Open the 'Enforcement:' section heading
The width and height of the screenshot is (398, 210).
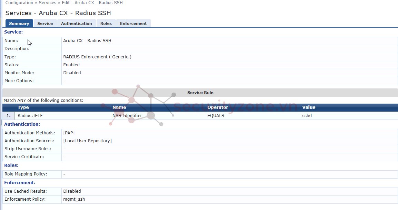(20, 182)
